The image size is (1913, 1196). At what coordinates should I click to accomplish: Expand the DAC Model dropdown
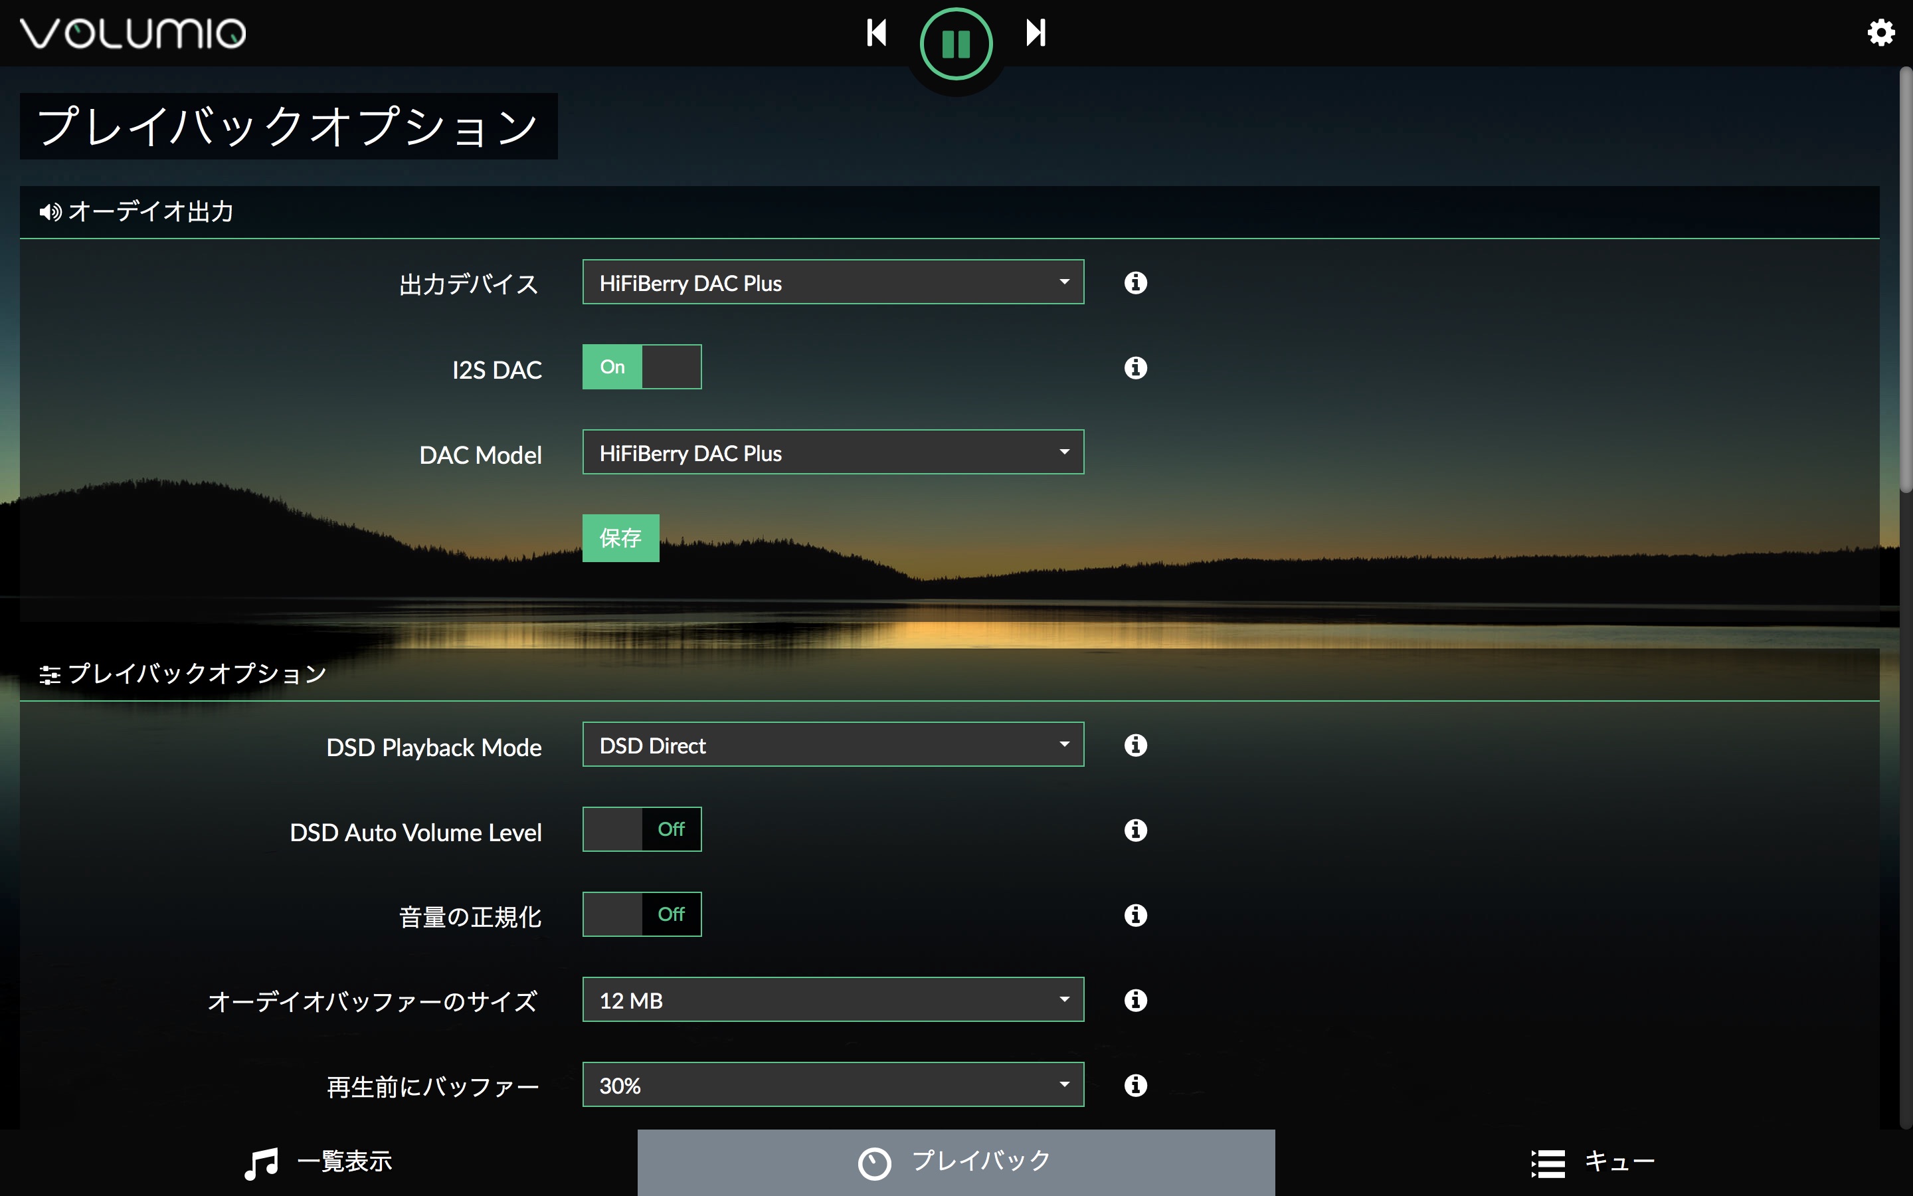click(832, 452)
